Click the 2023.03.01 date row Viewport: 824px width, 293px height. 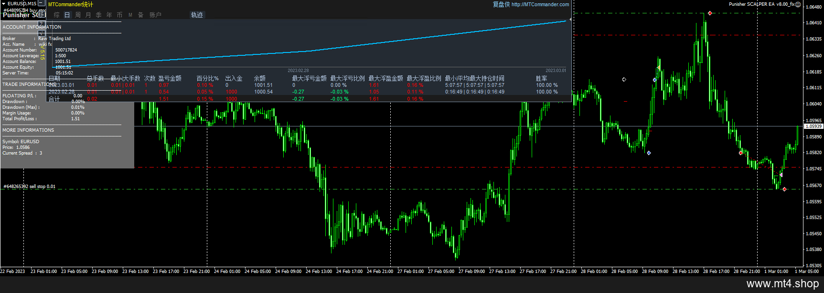[62, 85]
